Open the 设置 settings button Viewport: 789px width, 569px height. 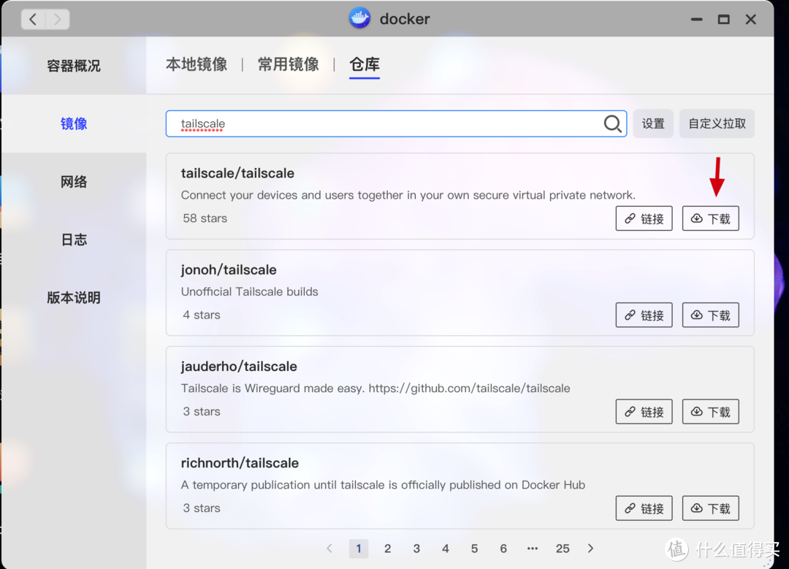tap(653, 123)
